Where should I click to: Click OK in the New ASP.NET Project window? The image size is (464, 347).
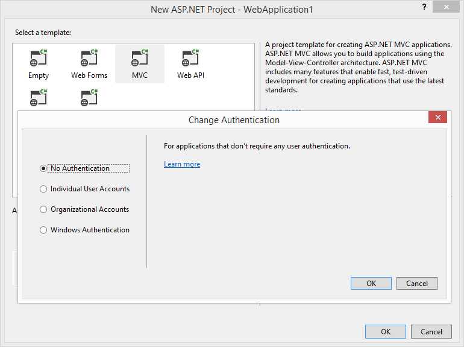386,331
